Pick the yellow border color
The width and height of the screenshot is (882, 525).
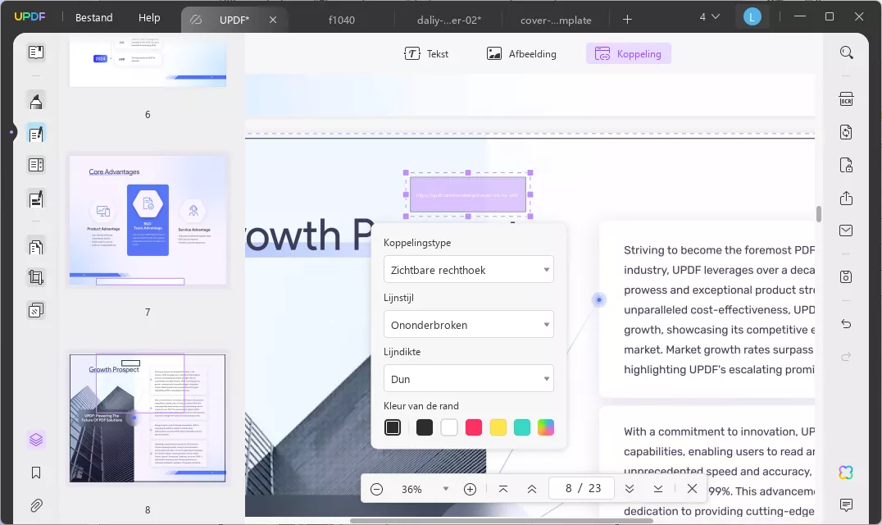point(498,427)
